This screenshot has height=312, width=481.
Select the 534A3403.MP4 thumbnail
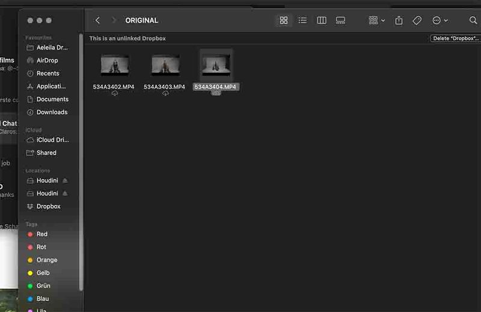(166, 65)
